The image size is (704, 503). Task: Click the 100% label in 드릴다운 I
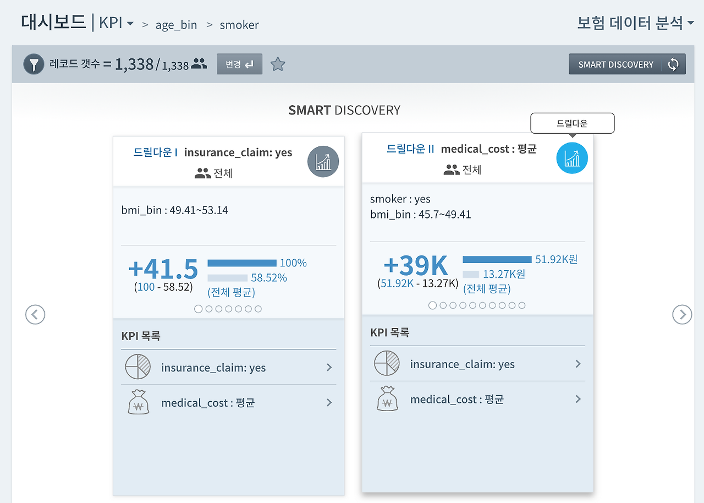[x=293, y=263]
